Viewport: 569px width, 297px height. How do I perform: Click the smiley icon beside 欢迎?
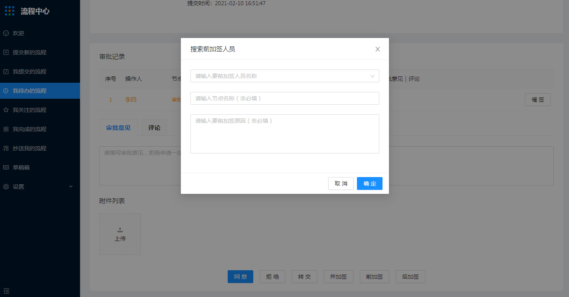pyautogui.click(x=6, y=33)
